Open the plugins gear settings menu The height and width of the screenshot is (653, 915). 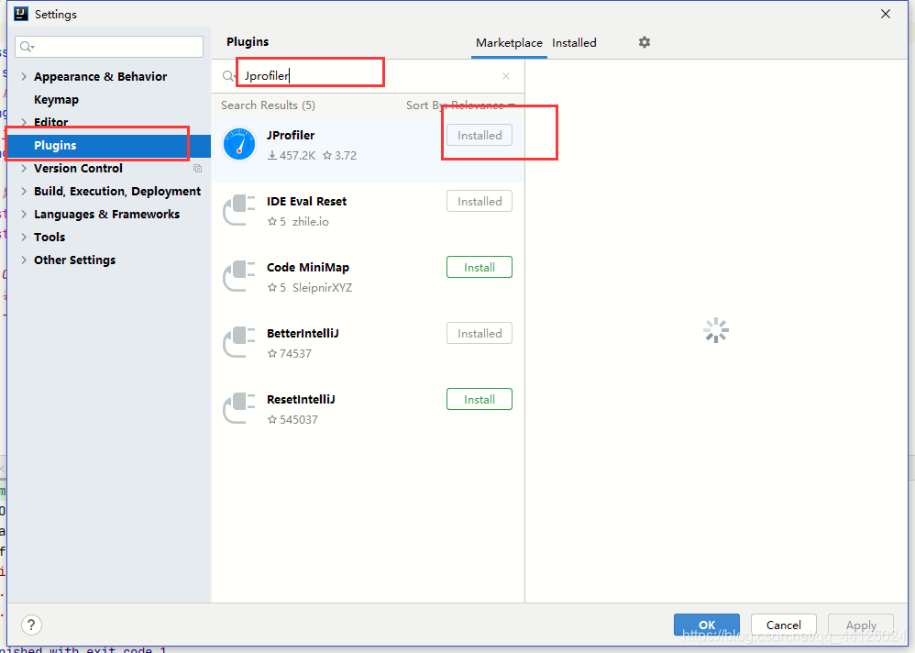tap(645, 42)
